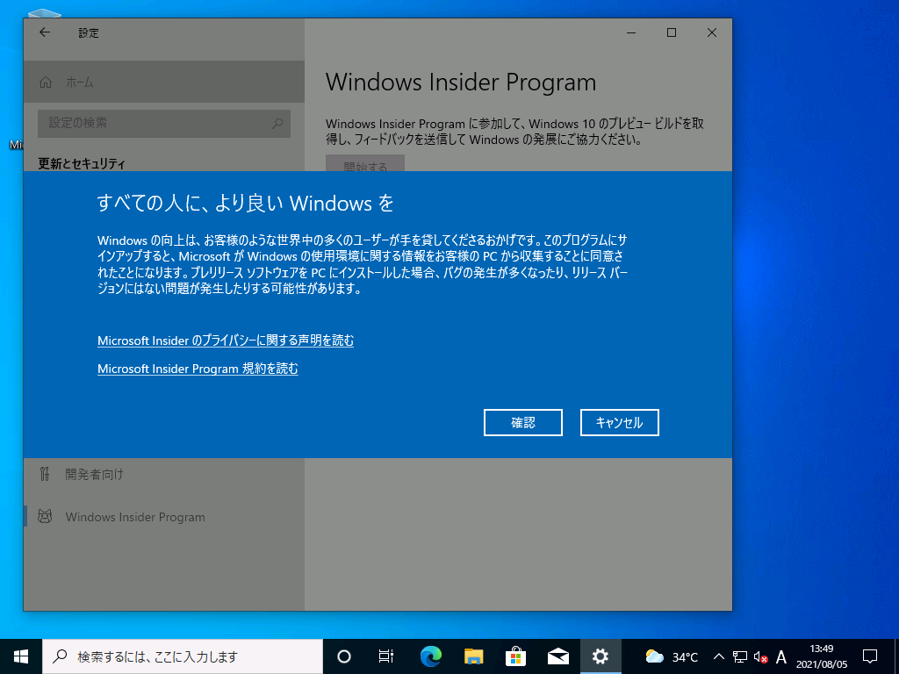Click the 確認 button in the dialog

tap(523, 422)
